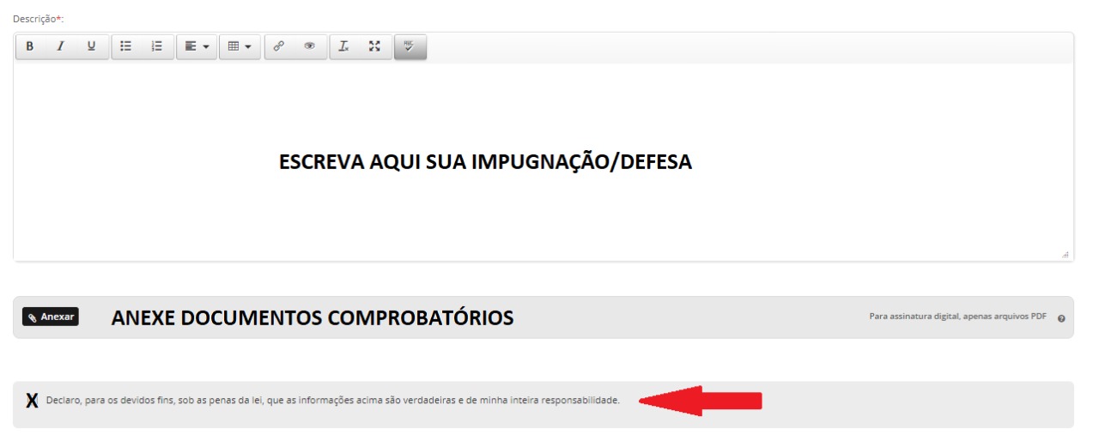Clear text formatting

click(343, 47)
